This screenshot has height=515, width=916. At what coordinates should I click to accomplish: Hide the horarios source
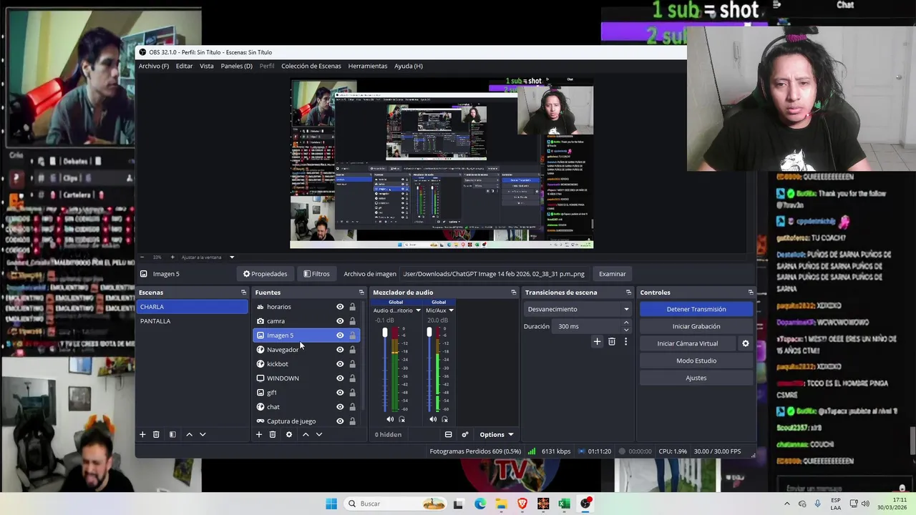[x=340, y=307]
